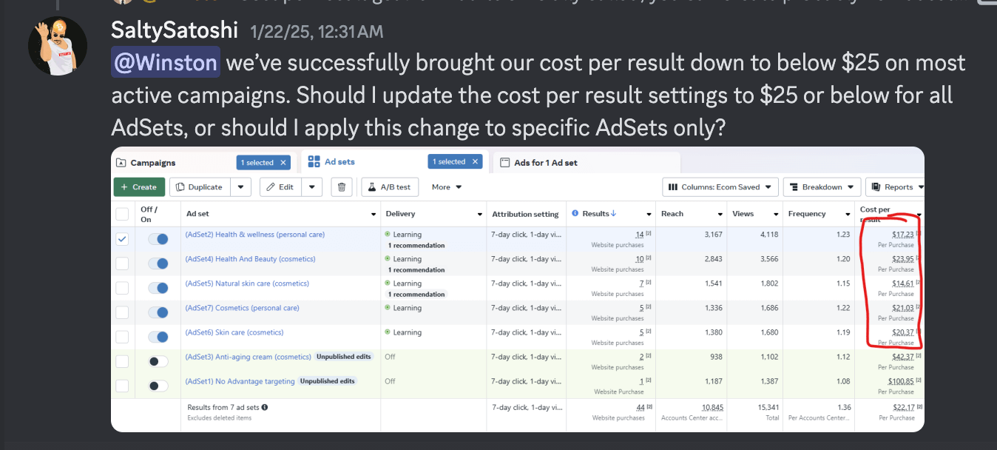
Task: Close the Ad sets '1 selected' chip
Action: coord(475,161)
